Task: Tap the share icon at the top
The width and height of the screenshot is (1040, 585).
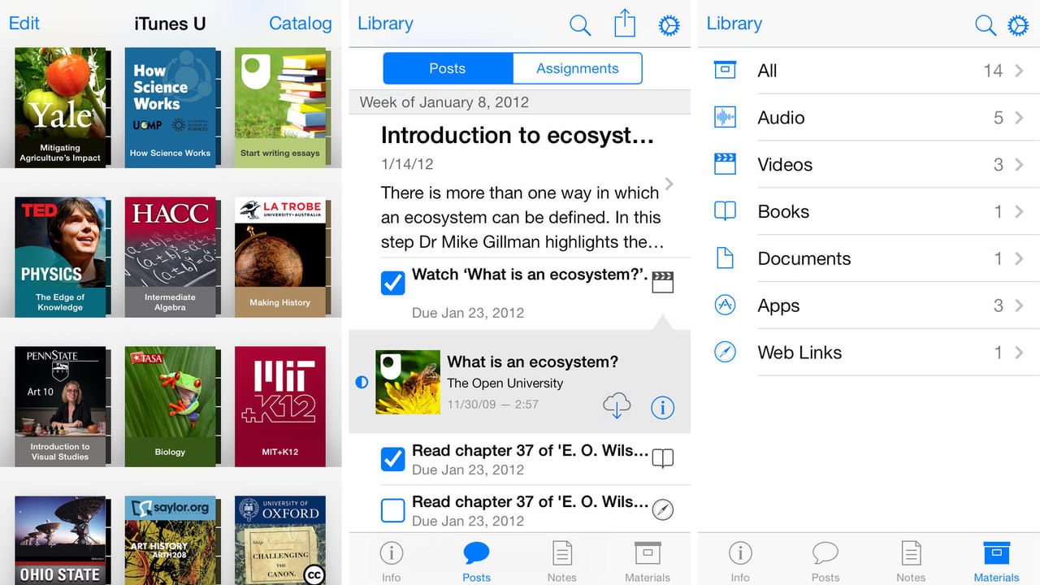Action: pyautogui.click(x=624, y=24)
